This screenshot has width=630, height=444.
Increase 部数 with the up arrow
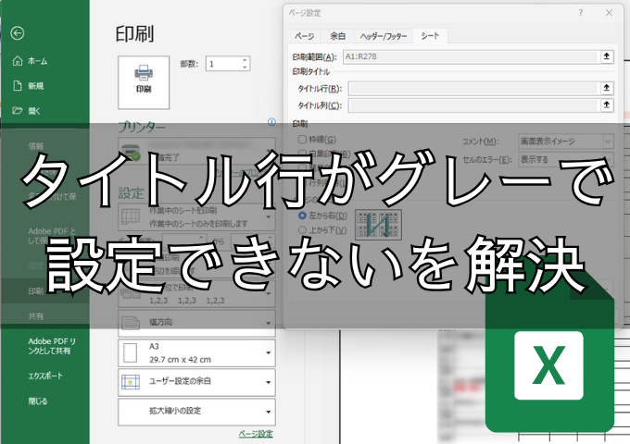click(245, 60)
